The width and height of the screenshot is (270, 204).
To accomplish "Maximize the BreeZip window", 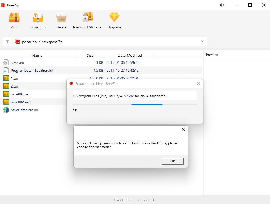I will pyautogui.click(x=250, y=5).
